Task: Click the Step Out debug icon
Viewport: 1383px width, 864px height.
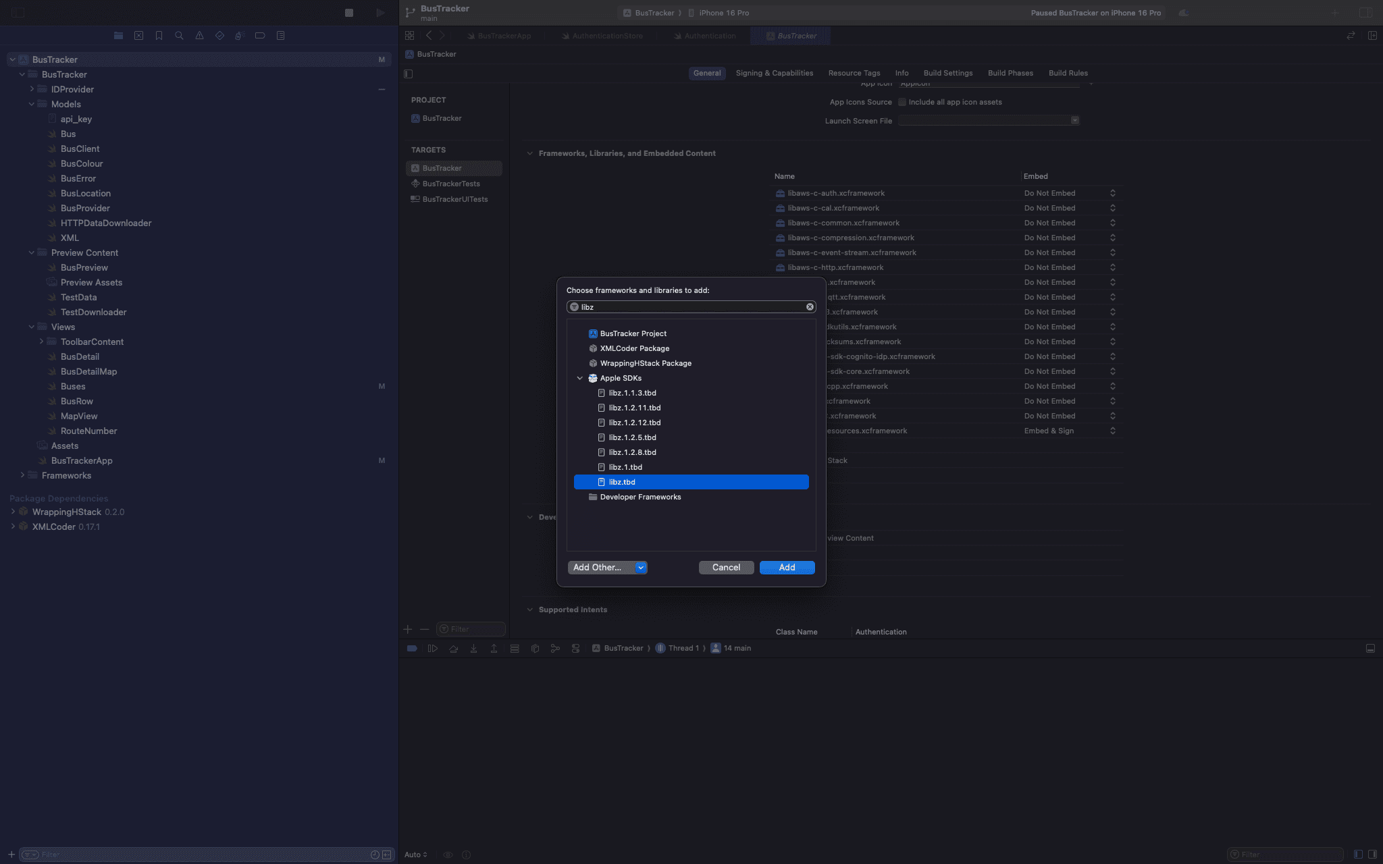Action: pyautogui.click(x=494, y=649)
